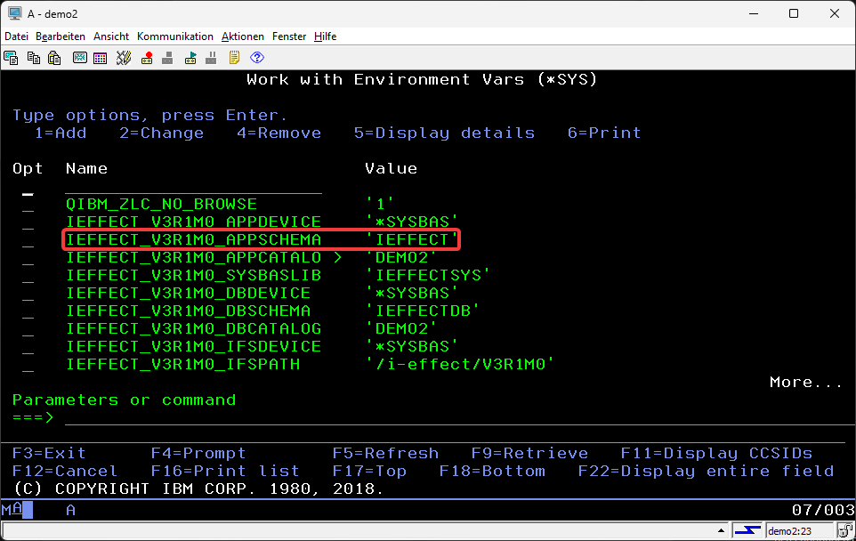Open the display settings monitor icon
The width and height of the screenshot is (856, 541).
tap(79, 58)
